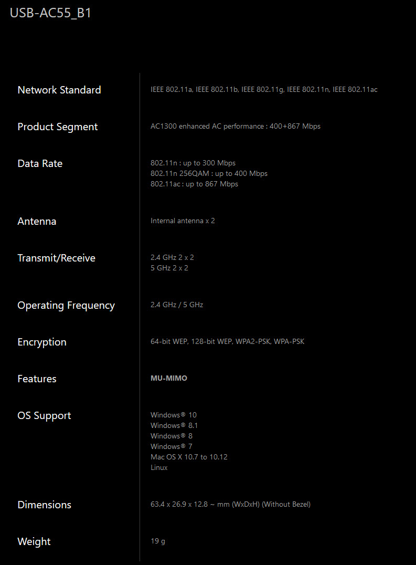Viewport: 416px width, 565px height.
Task: Click the Data Rate heading
Action: [x=40, y=163]
